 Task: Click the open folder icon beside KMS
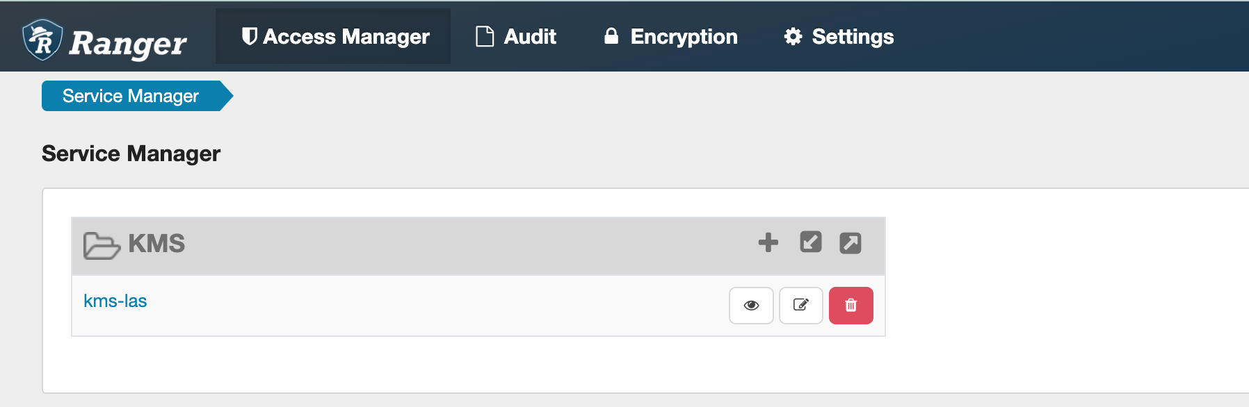pos(102,245)
